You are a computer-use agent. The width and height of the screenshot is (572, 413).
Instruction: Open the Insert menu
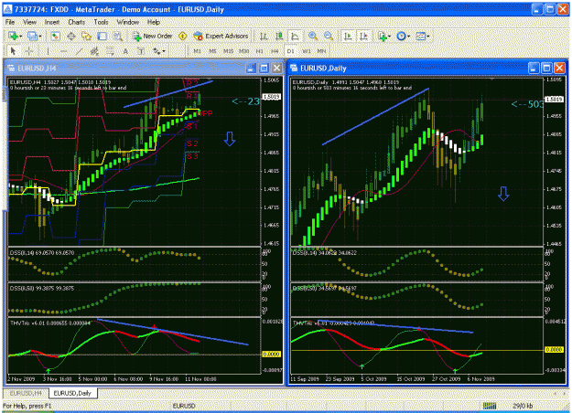coord(52,22)
